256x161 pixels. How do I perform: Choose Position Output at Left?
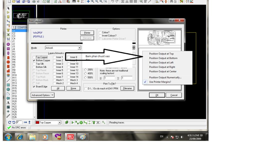[161, 63]
